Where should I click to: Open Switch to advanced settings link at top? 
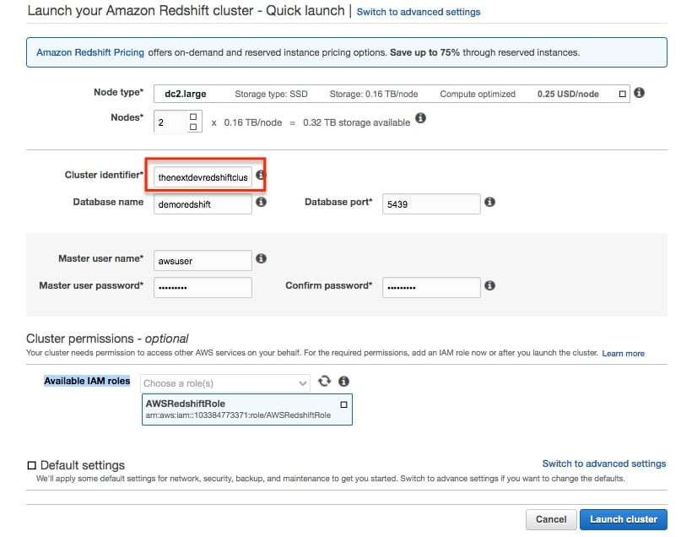coord(419,12)
